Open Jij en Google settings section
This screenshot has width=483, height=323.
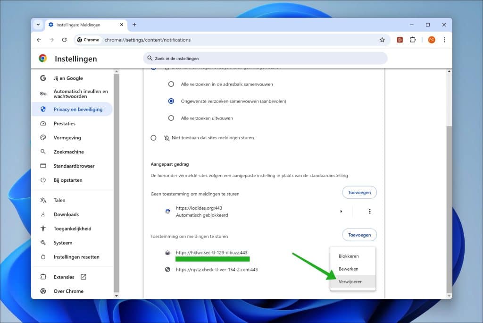[x=72, y=78]
